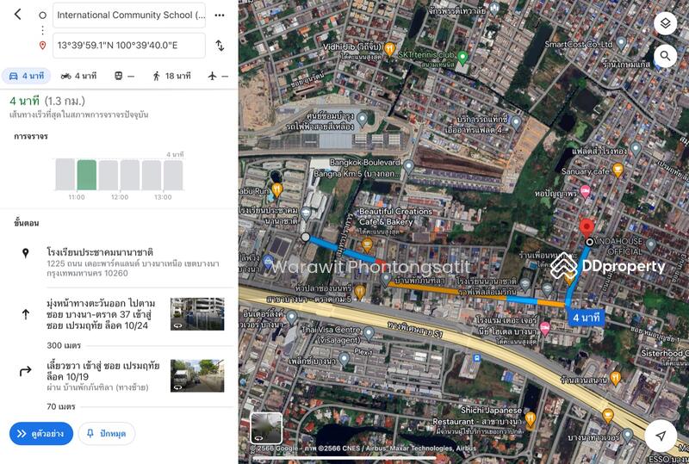Screen dimensions: 689x464
Task: Click the โรงเรียนประชาคมนานาชาติ school marker on map
Action: [x=306, y=214]
